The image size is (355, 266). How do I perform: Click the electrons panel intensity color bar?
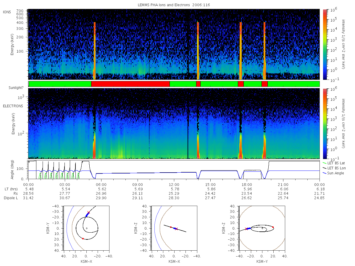325,123
